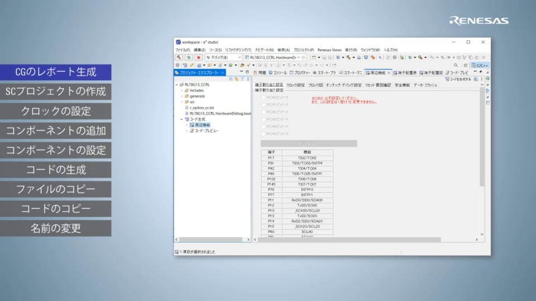This screenshot has height=301, width=536.
Task: Expand the generate folder
Action: click(182, 96)
